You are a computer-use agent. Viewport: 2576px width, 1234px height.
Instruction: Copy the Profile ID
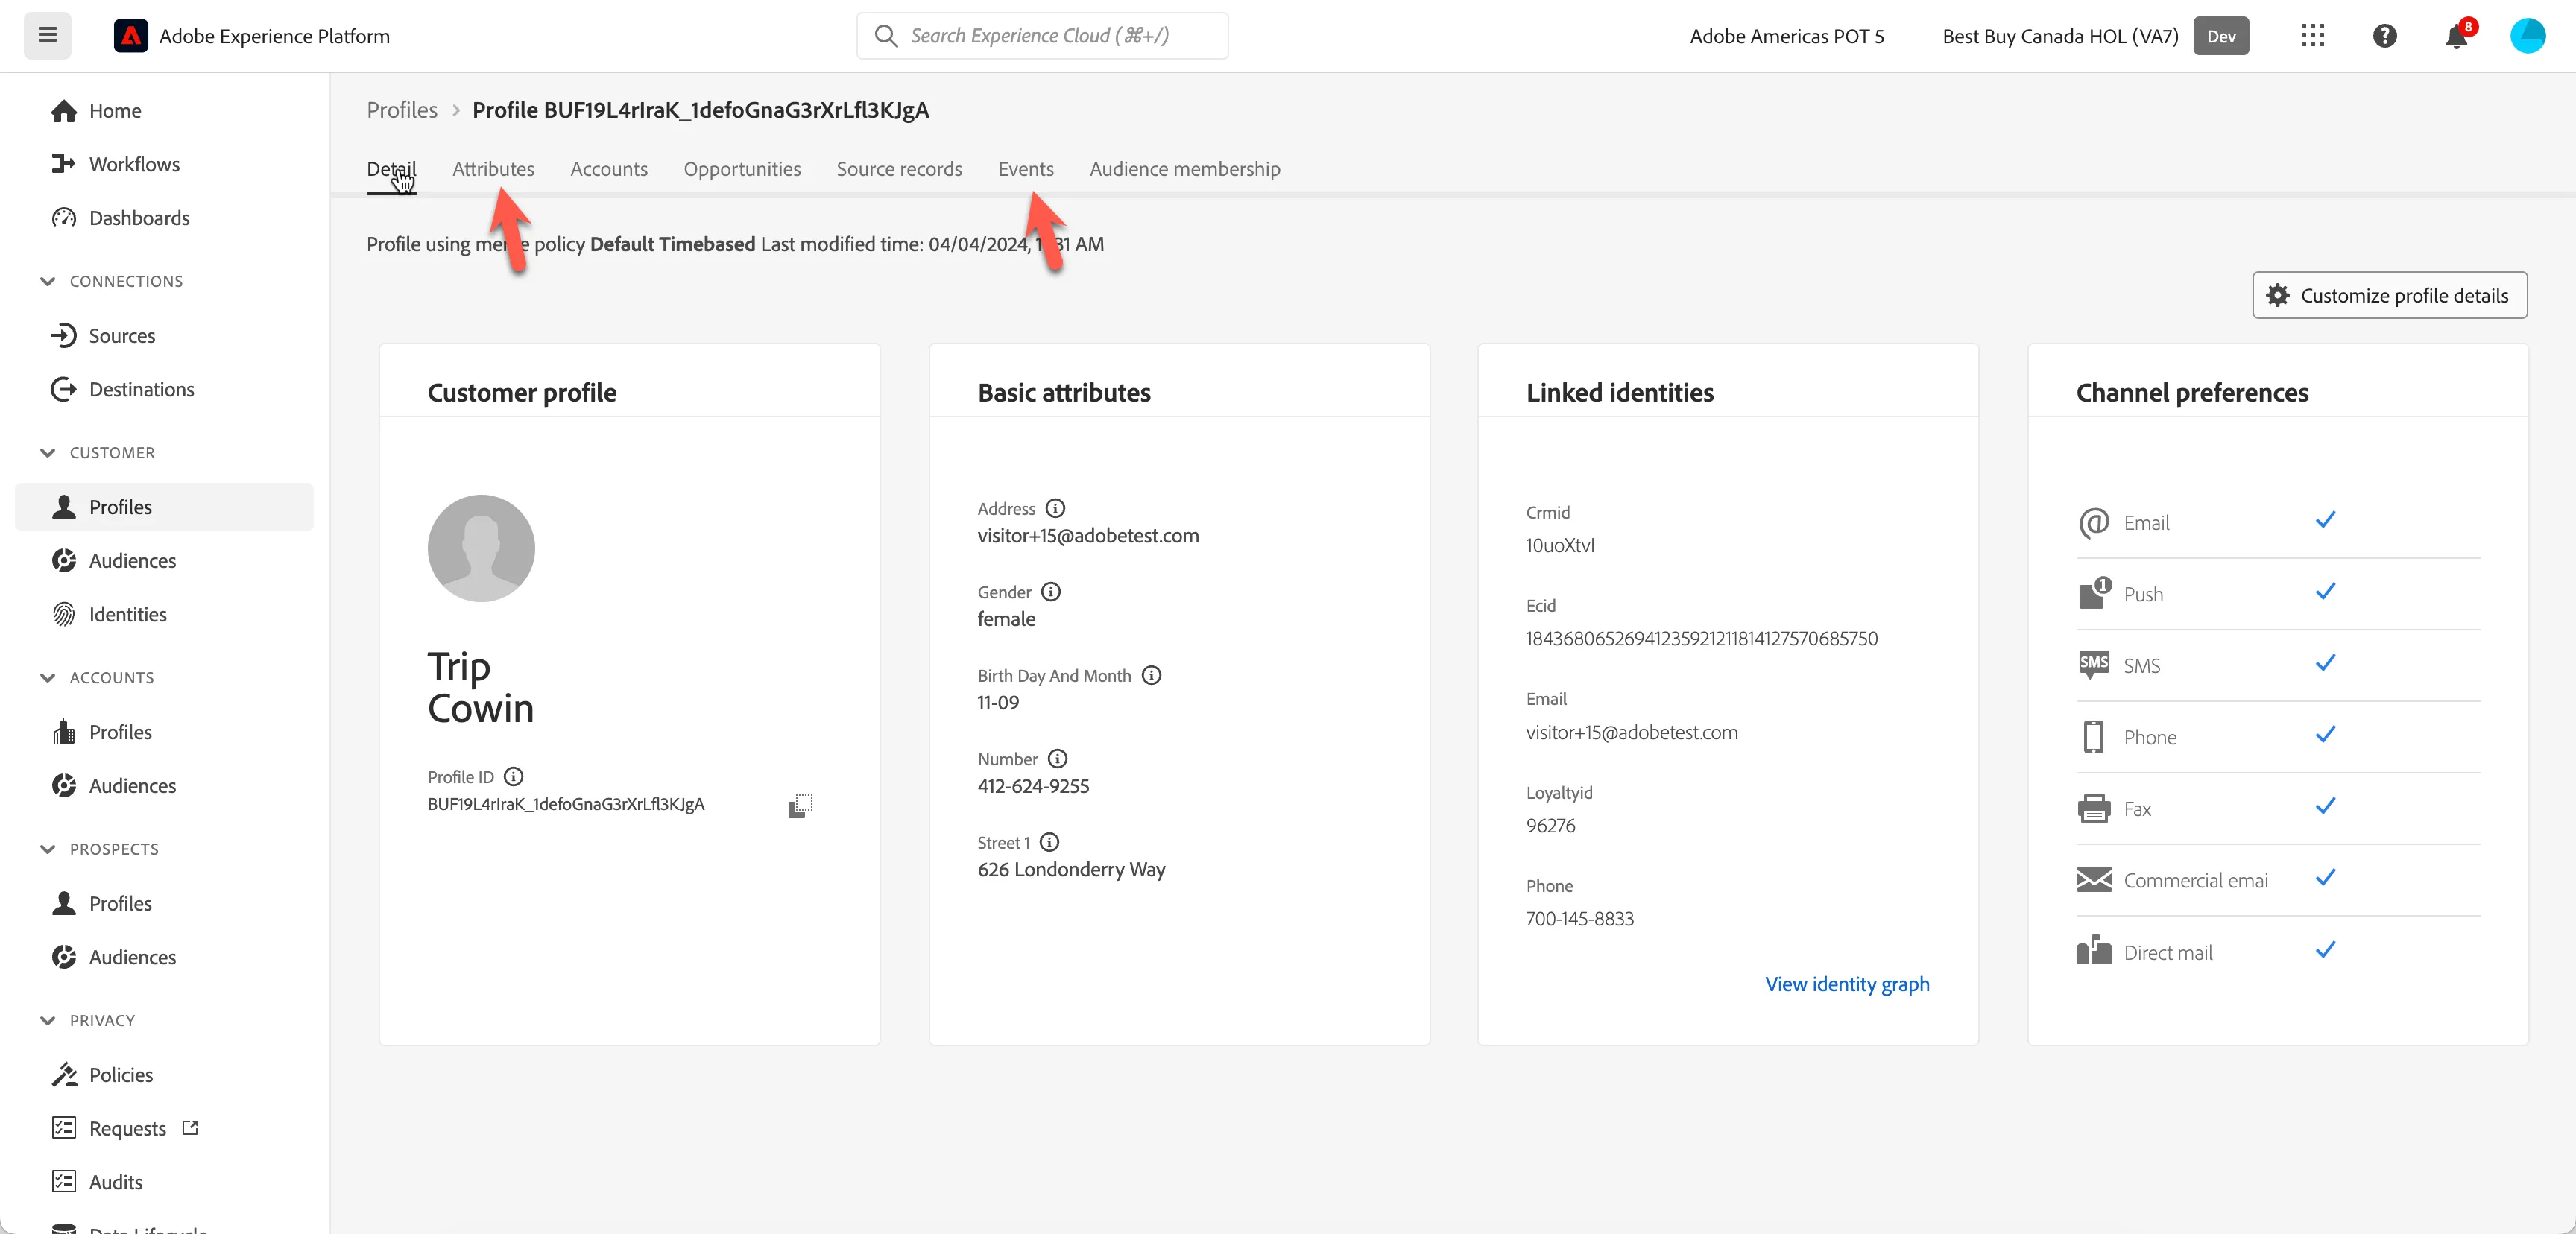[x=800, y=805]
